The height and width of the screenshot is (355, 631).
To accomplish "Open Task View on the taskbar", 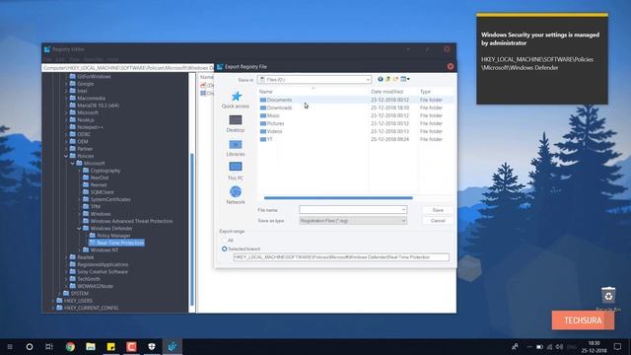I will [x=49, y=346].
